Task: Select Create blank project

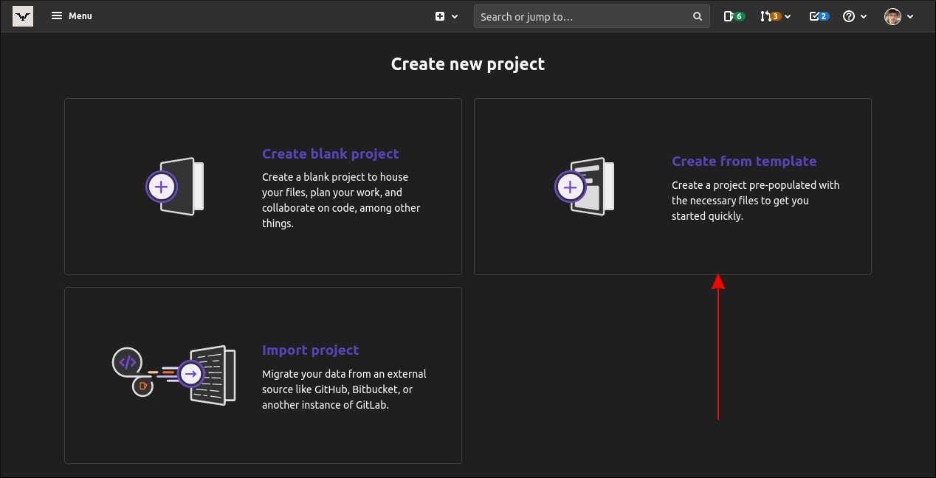Action: coord(330,153)
